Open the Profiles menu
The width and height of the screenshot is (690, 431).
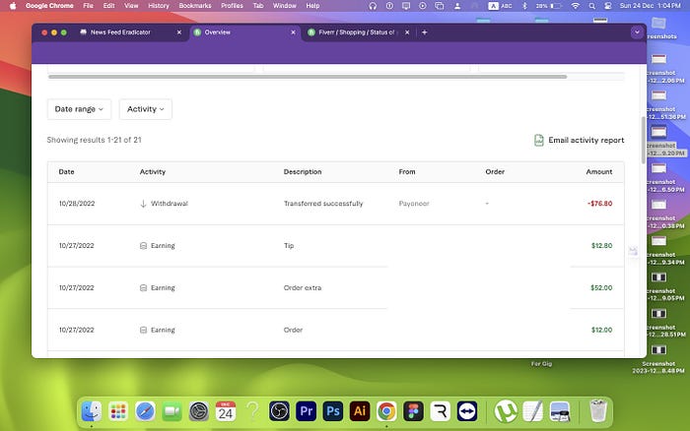click(232, 6)
